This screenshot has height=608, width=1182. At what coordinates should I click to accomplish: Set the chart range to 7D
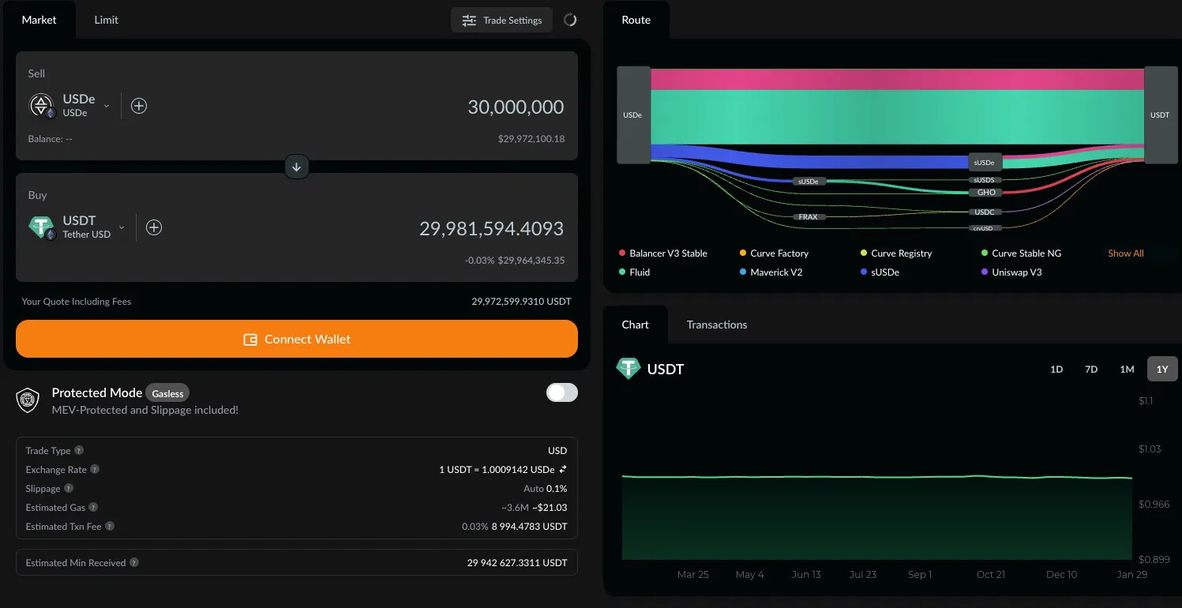pyautogui.click(x=1091, y=369)
